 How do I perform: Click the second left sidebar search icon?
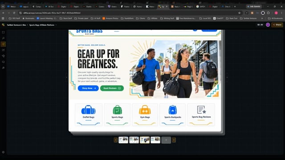3,38
